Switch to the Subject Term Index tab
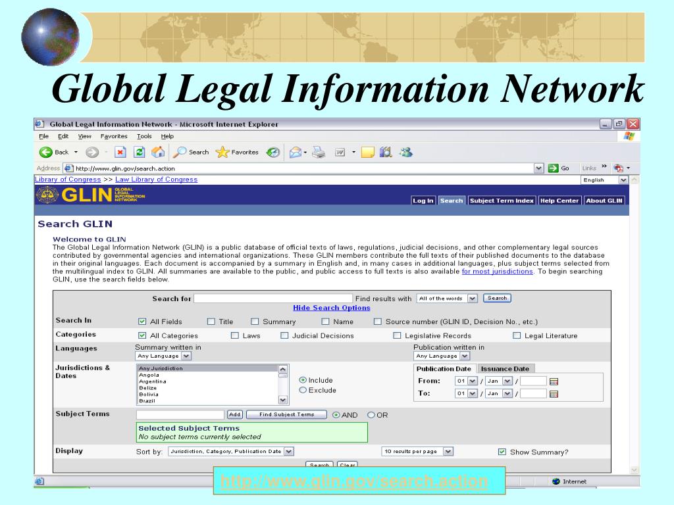The width and height of the screenshot is (674, 505). pos(502,201)
